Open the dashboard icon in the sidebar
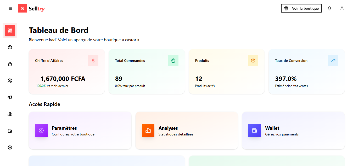 point(10,31)
